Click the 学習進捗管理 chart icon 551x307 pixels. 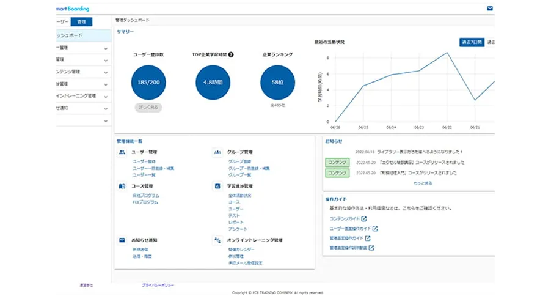click(x=217, y=186)
